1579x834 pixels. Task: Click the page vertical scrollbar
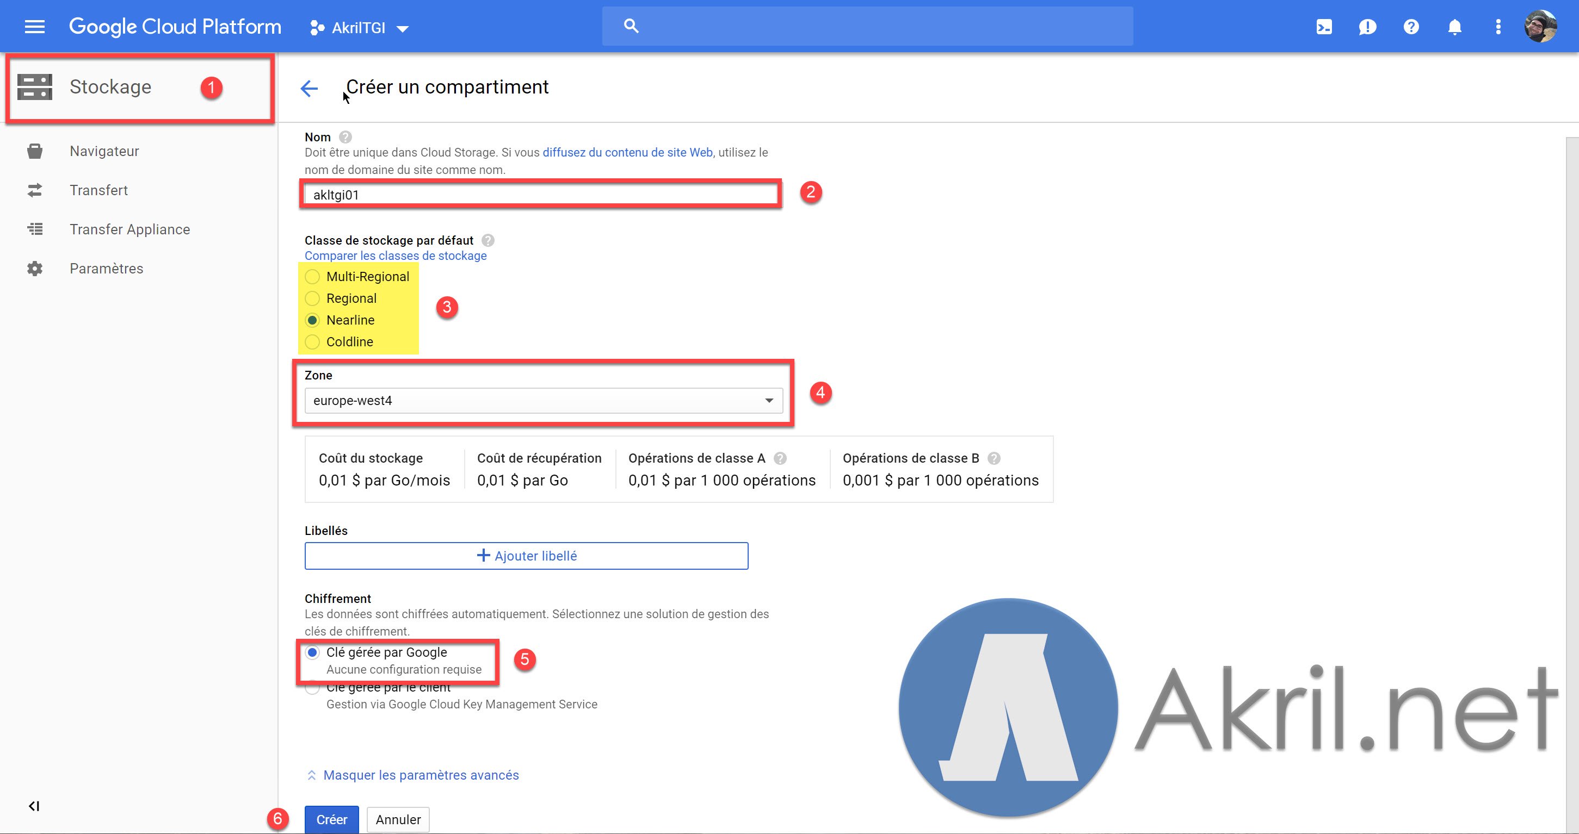click(1572, 484)
